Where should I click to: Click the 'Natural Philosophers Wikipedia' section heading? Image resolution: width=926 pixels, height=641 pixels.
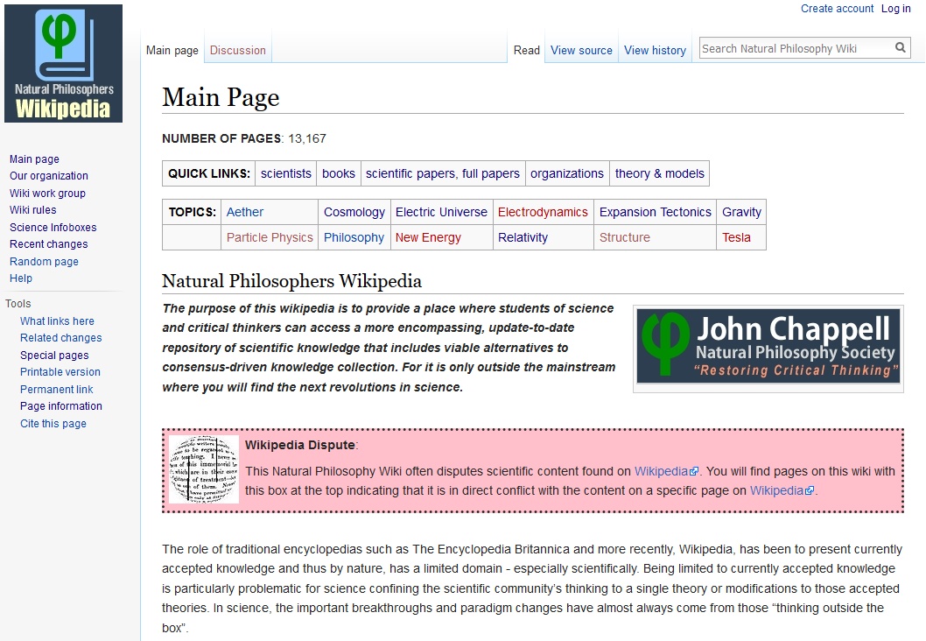(x=291, y=280)
